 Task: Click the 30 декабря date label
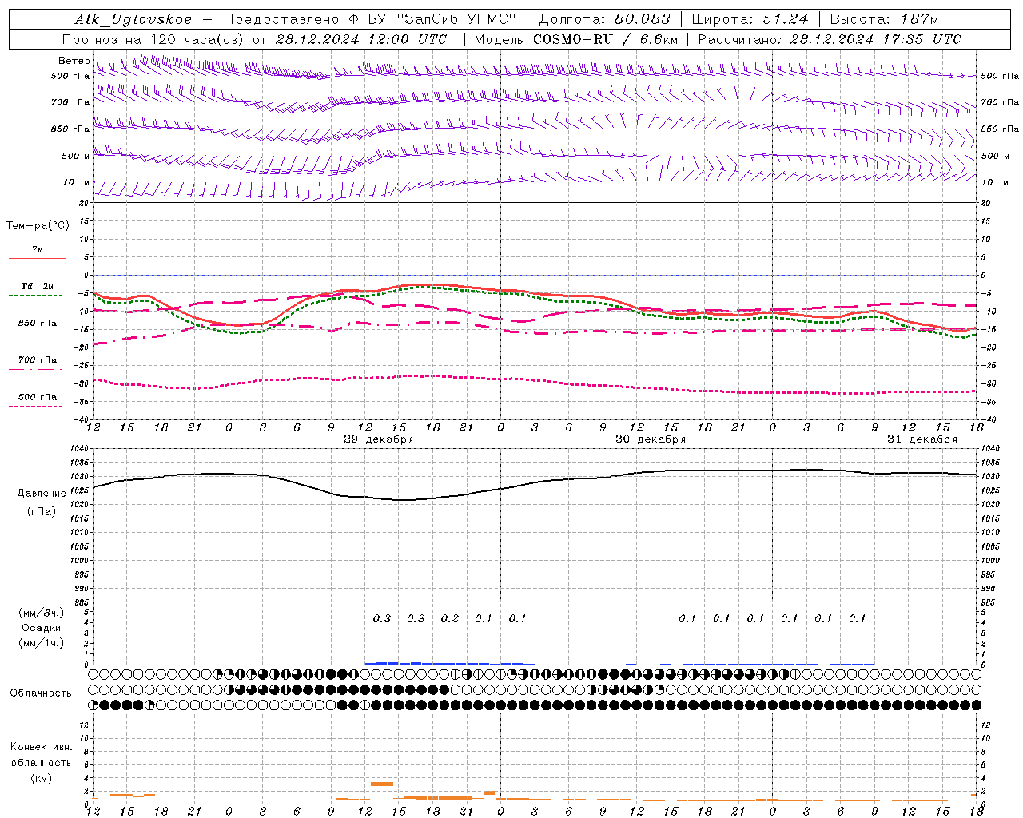pos(650,439)
